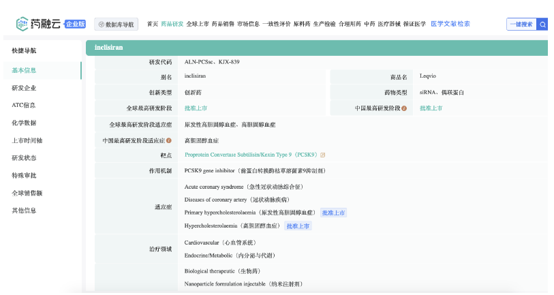Viewport: 554px width, 295px height.
Task: Click the 一键搜索 search field
Action: [x=521, y=25]
